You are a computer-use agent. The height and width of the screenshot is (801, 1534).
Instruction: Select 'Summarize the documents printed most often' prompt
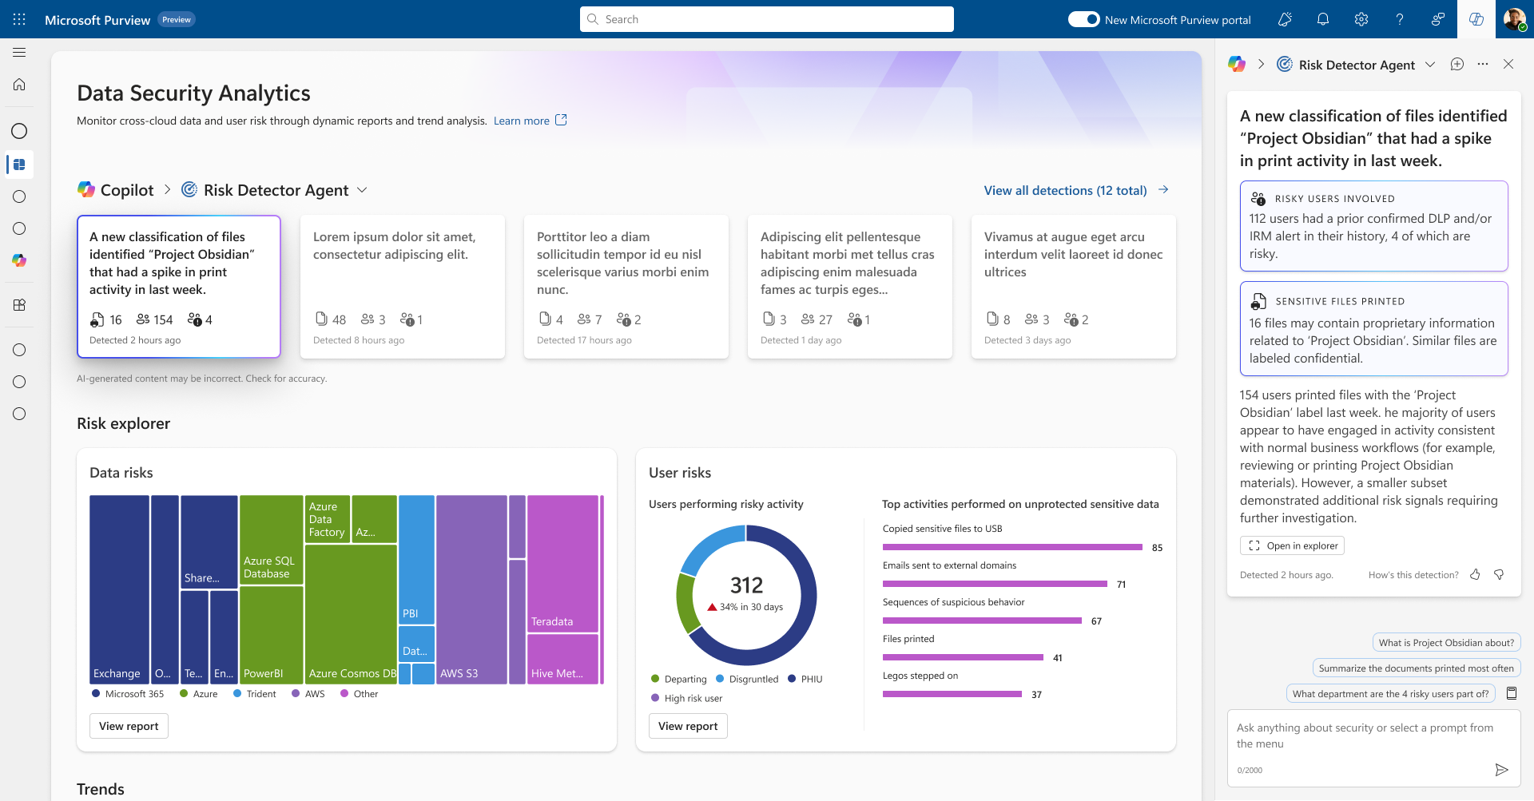point(1417,668)
